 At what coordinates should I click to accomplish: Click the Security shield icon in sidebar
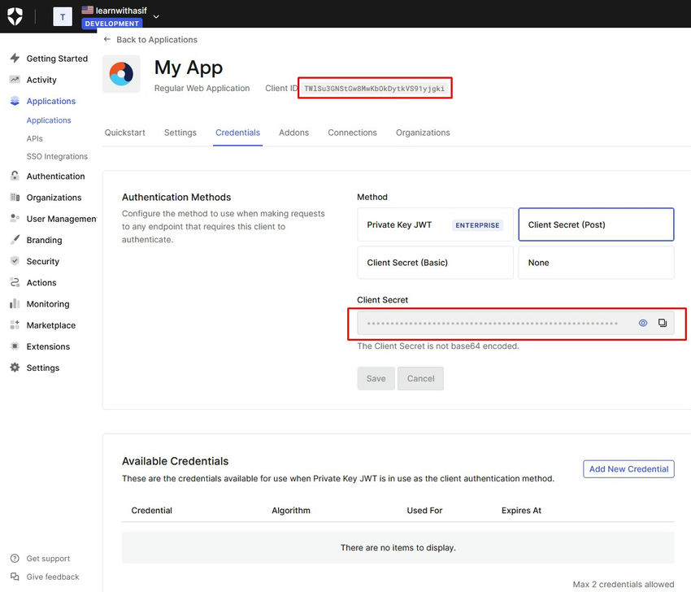(15, 261)
